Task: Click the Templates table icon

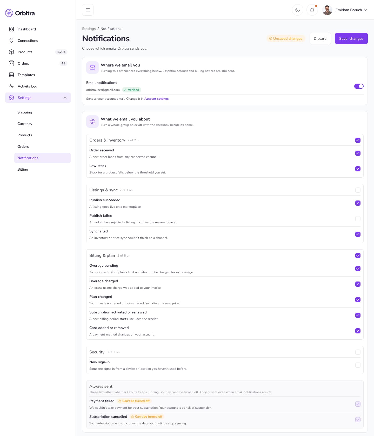Action: tap(11, 75)
